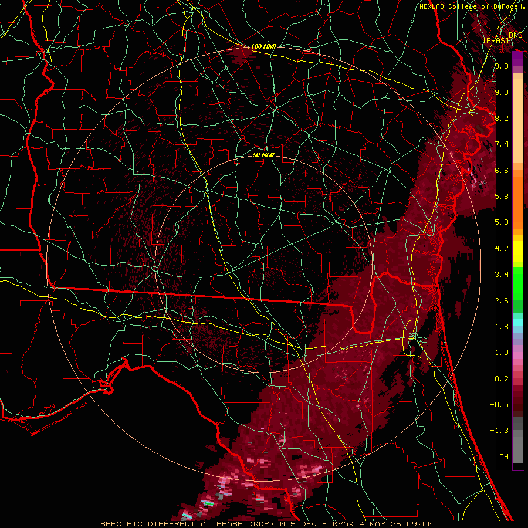The width and height of the screenshot is (528, 528).
Task: Click the 50 NMI range ring label
Action: (263, 155)
